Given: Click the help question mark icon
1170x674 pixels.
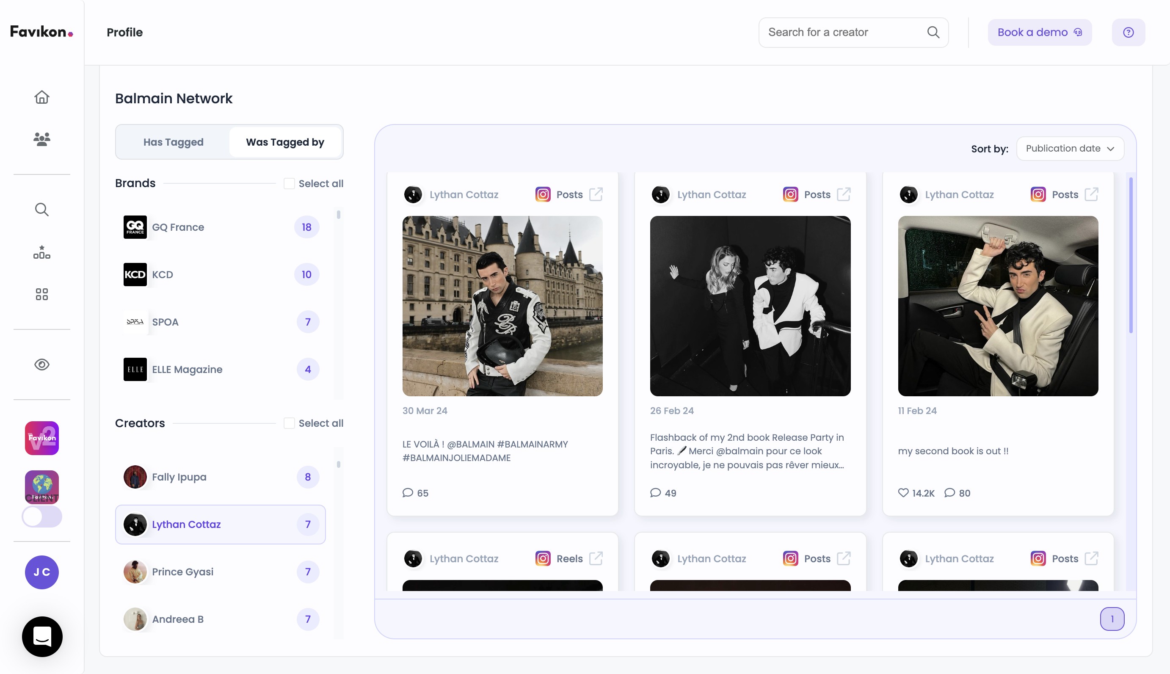Looking at the screenshot, I should pyautogui.click(x=1129, y=33).
